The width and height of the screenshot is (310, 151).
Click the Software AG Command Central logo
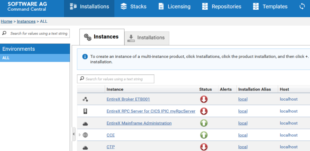[x=27, y=7]
